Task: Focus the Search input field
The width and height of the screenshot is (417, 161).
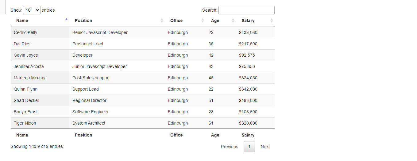Action: click(246, 10)
